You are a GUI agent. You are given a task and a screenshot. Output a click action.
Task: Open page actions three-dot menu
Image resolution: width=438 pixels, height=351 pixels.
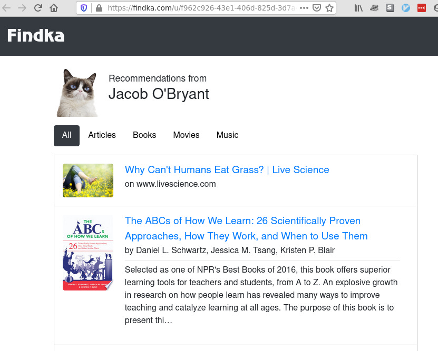point(304,8)
